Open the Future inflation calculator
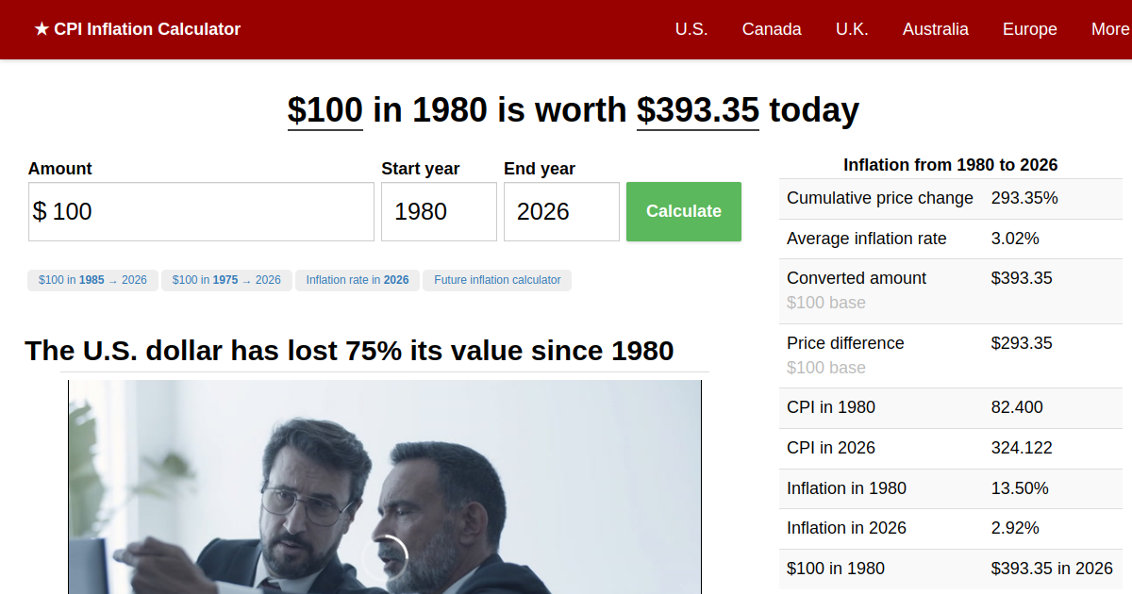This screenshot has width=1132, height=594. point(497,280)
